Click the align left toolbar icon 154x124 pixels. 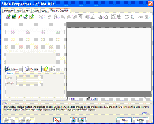(63, 17)
